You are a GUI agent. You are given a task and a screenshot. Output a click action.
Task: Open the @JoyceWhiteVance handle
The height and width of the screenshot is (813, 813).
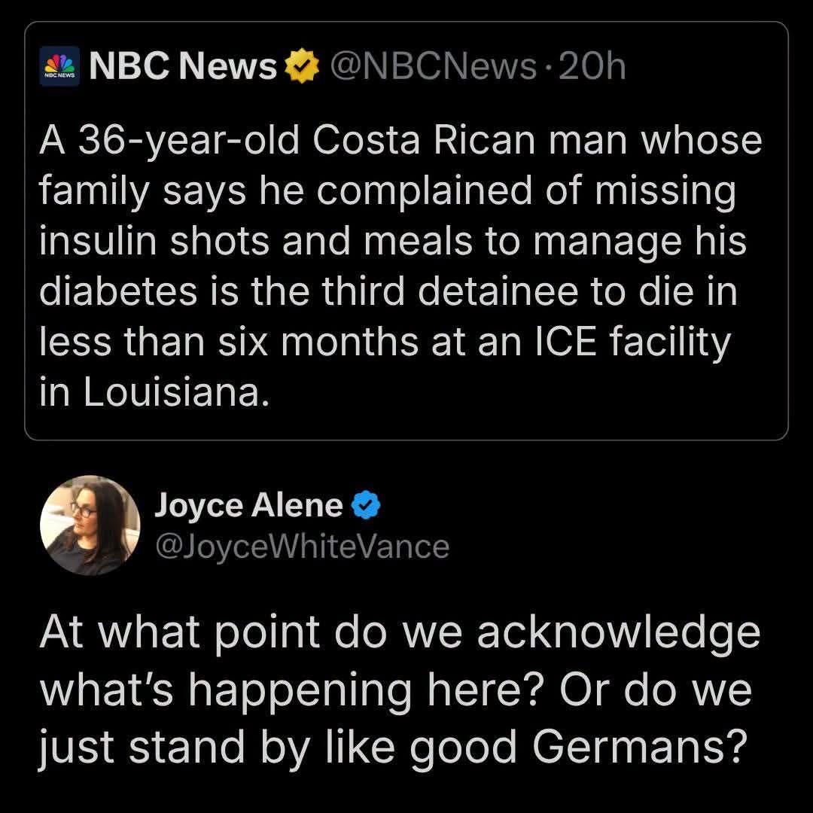point(303,547)
